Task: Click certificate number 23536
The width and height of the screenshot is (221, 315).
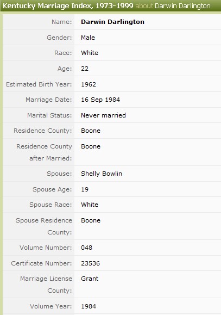Action: pos(90,263)
